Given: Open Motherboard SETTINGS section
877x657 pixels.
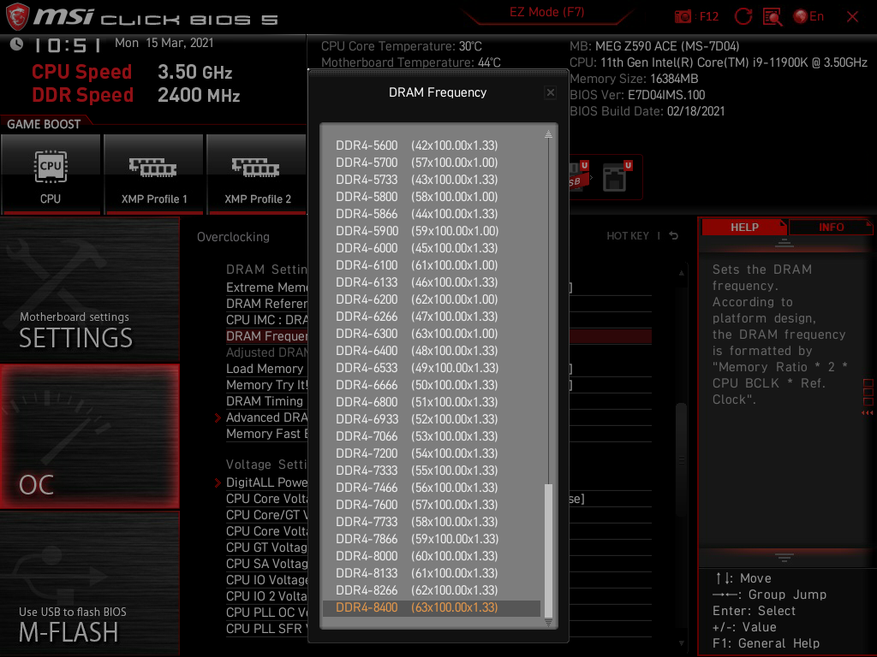Looking at the screenshot, I should pyautogui.click(x=89, y=291).
